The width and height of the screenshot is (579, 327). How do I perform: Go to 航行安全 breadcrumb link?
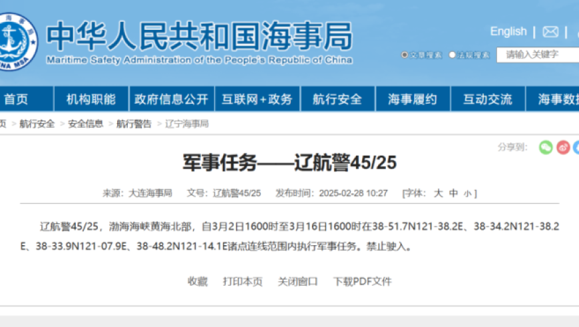click(x=37, y=124)
